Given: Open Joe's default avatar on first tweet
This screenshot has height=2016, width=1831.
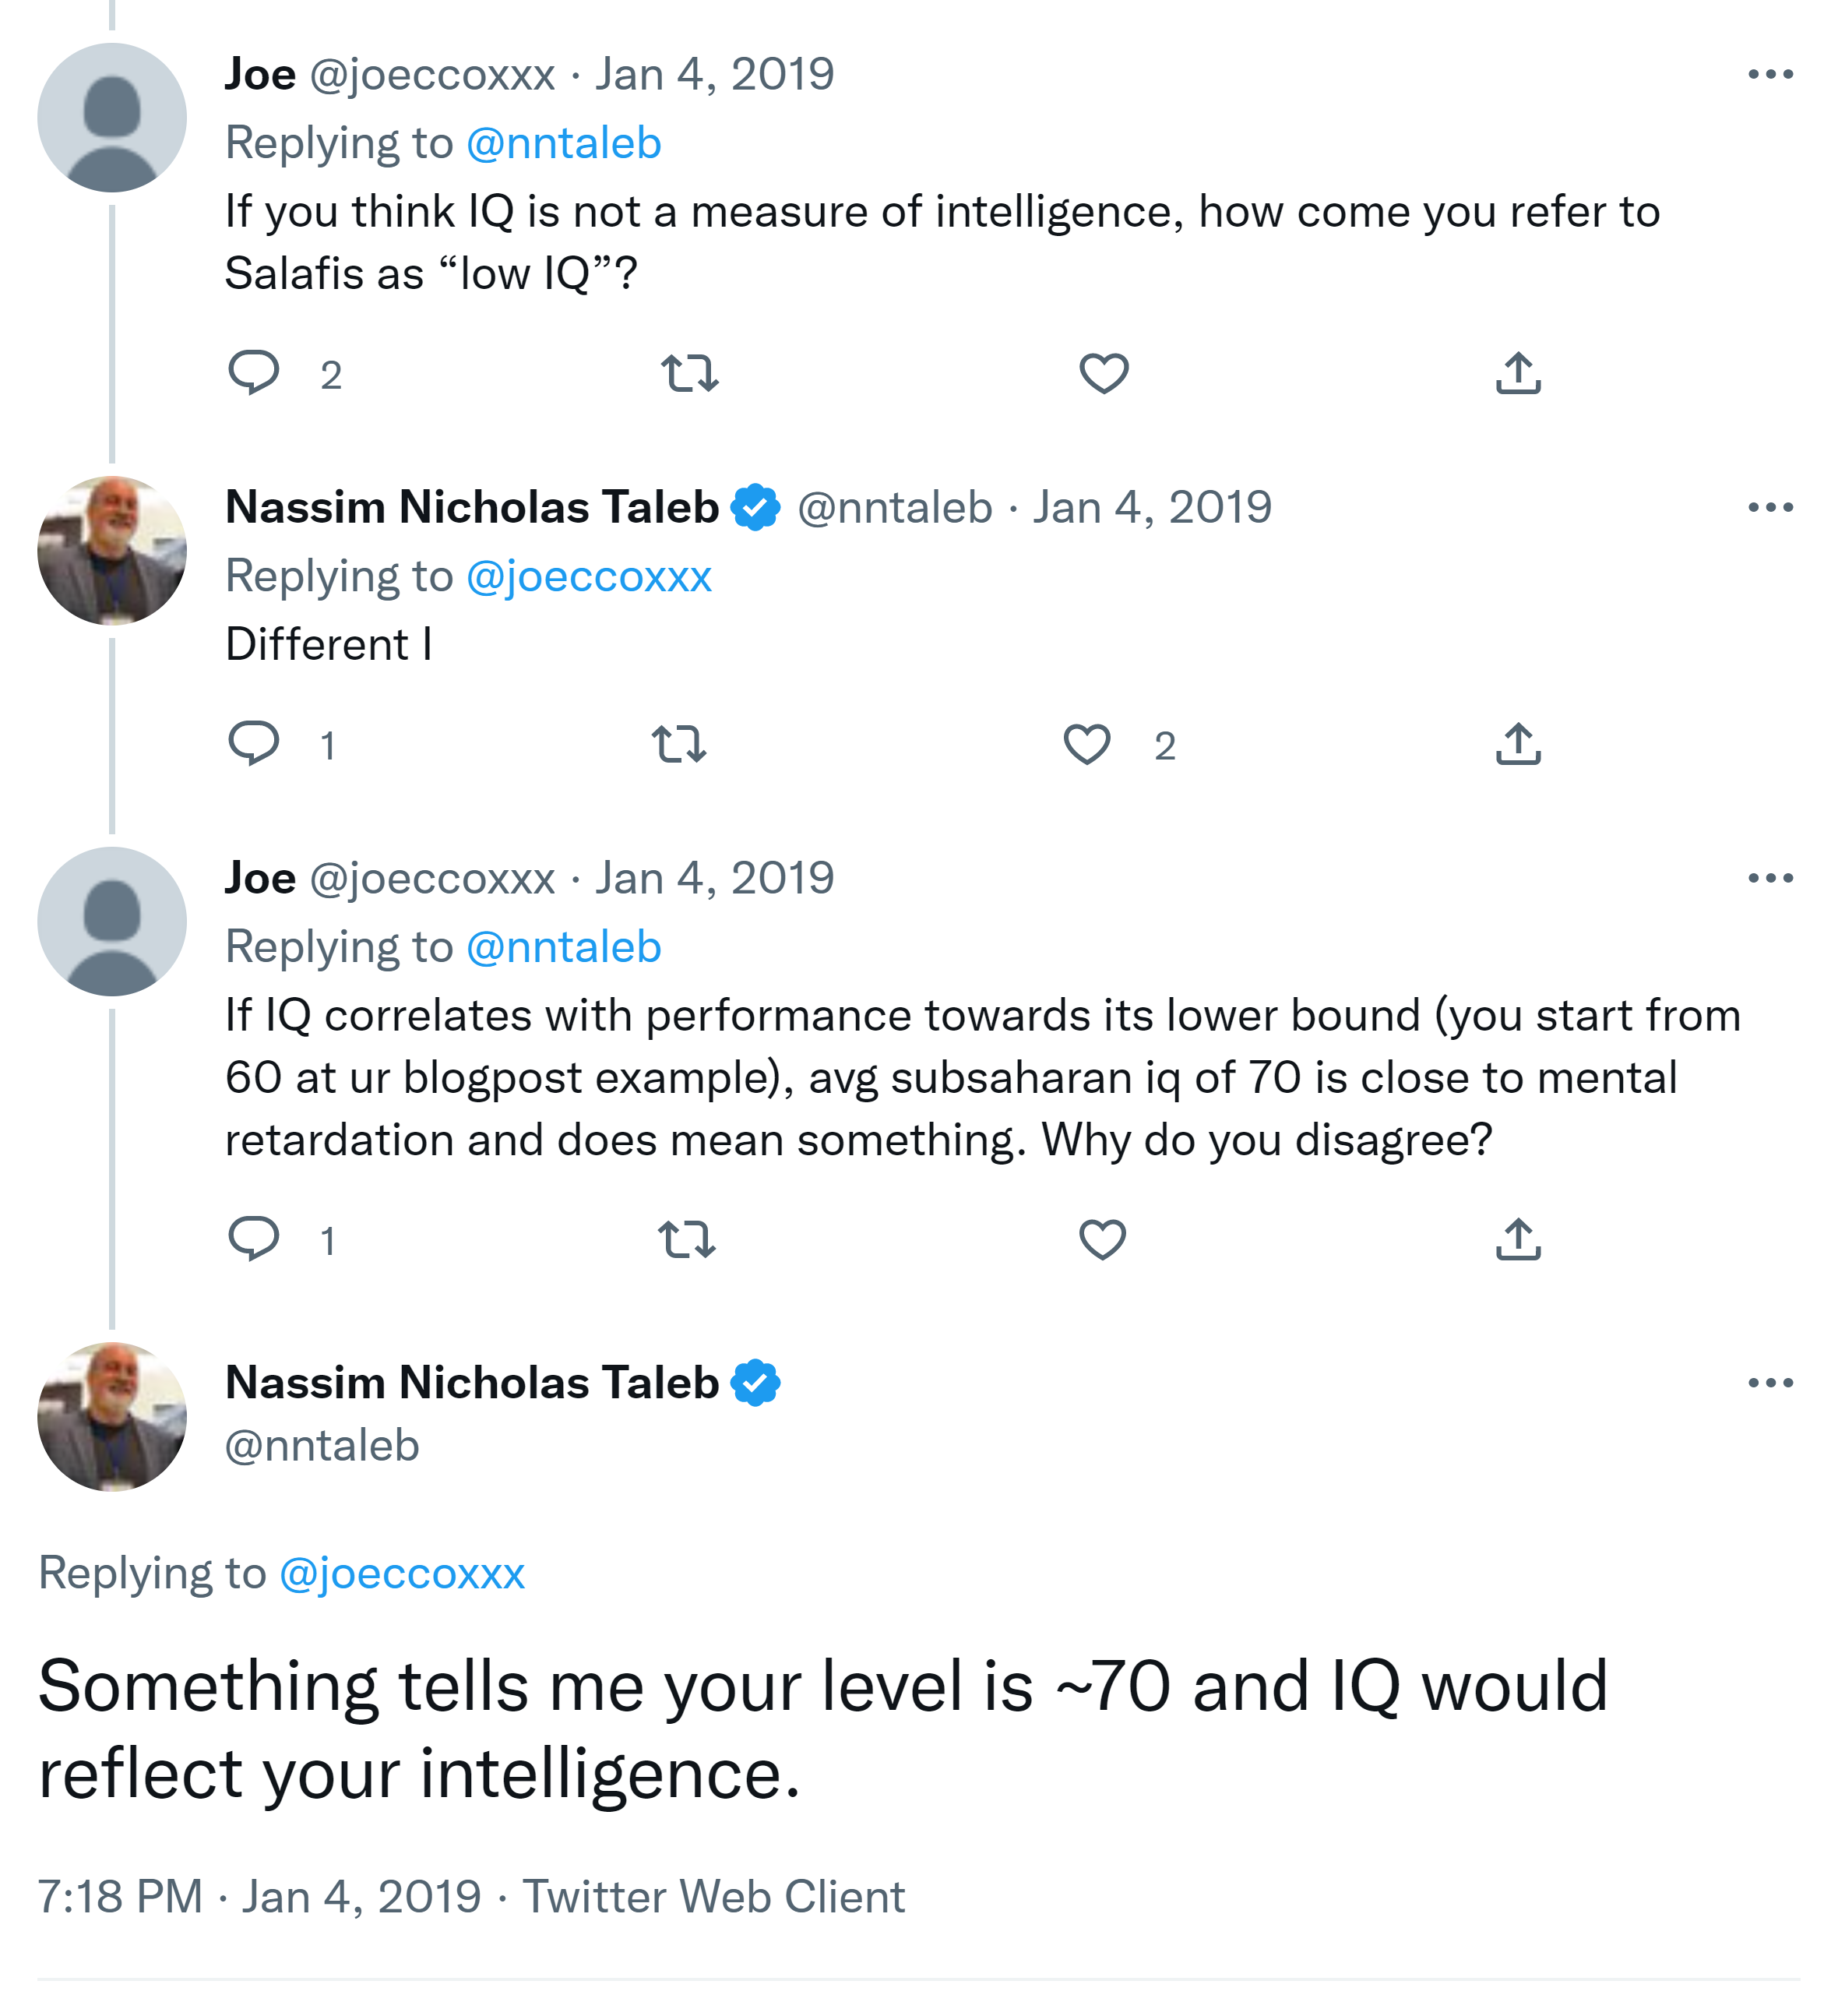Looking at the screenshot, I should tap(112, 117).
